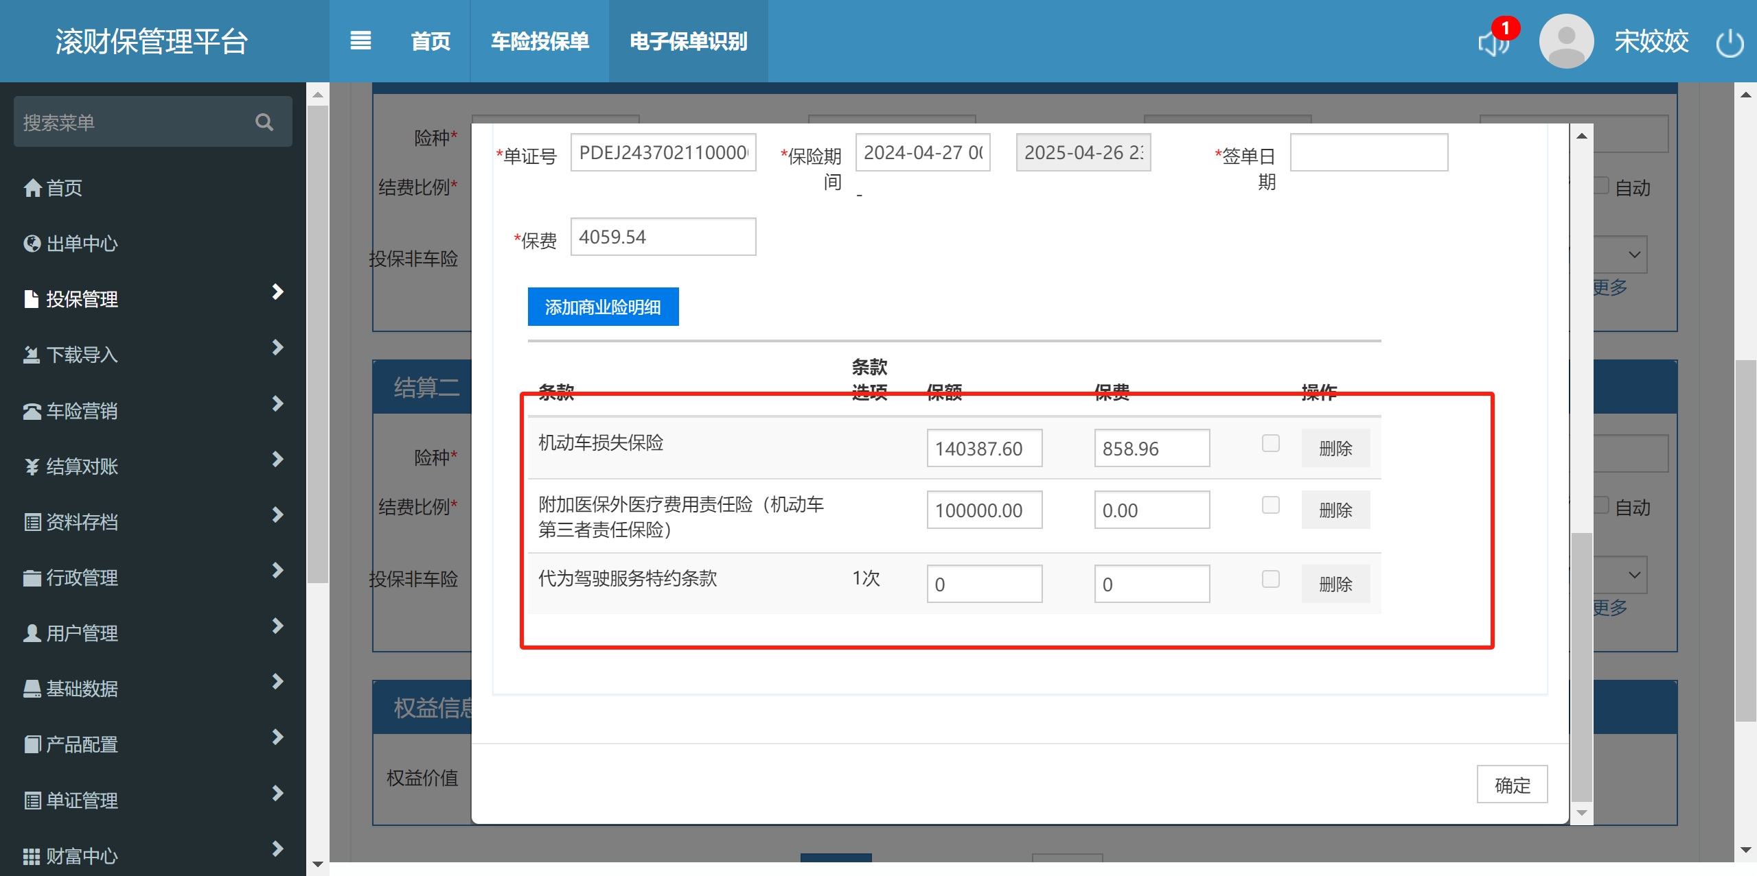Click the dialog's vertical scrollbar thumb
1757x876 pixels.
click(1581, 665)
